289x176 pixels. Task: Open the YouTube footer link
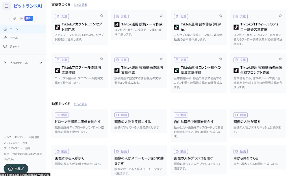[x=9, y=160]
